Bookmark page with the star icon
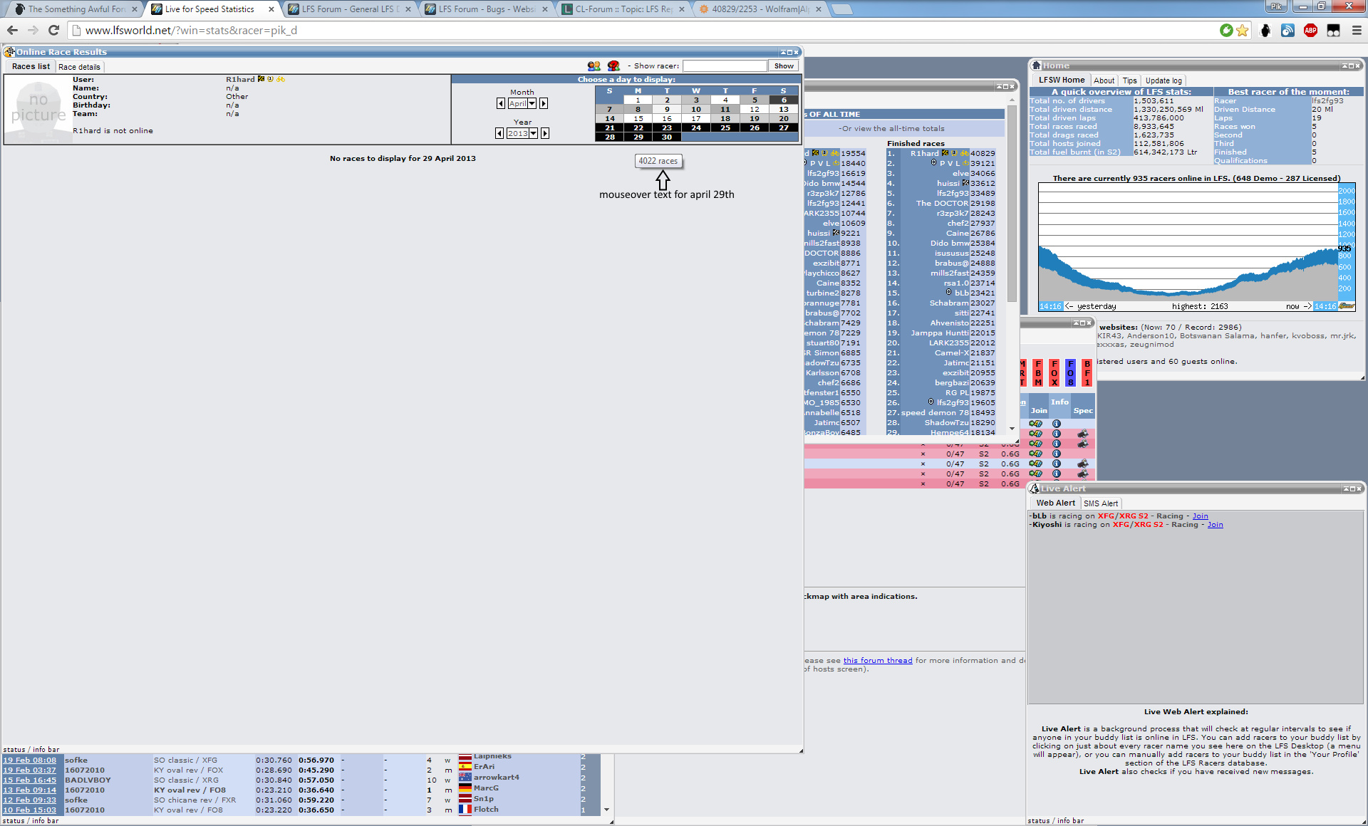1368x826 pixels. point(1243,30)
